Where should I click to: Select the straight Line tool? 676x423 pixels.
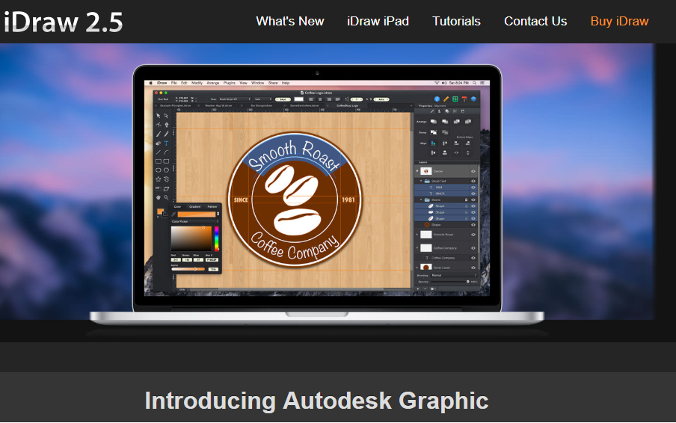coord(159,152)
